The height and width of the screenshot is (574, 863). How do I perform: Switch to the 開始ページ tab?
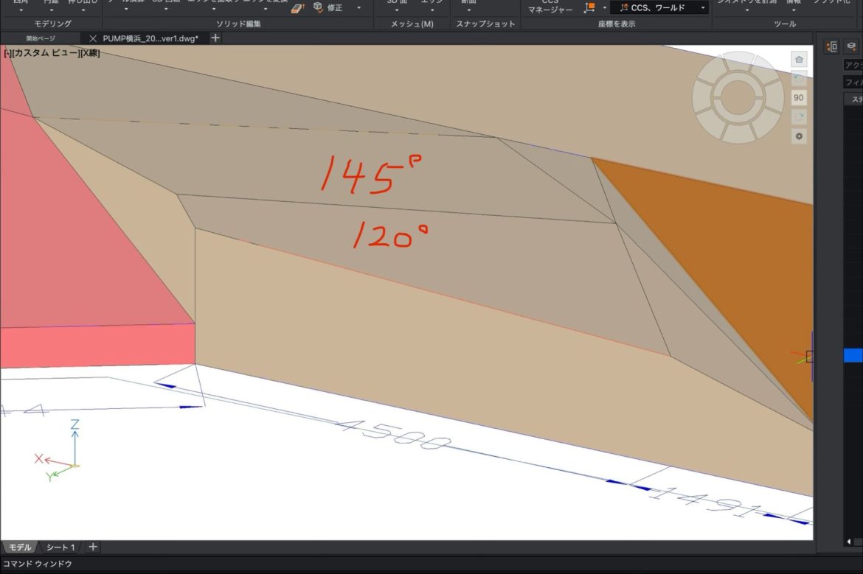pos(41,38)
